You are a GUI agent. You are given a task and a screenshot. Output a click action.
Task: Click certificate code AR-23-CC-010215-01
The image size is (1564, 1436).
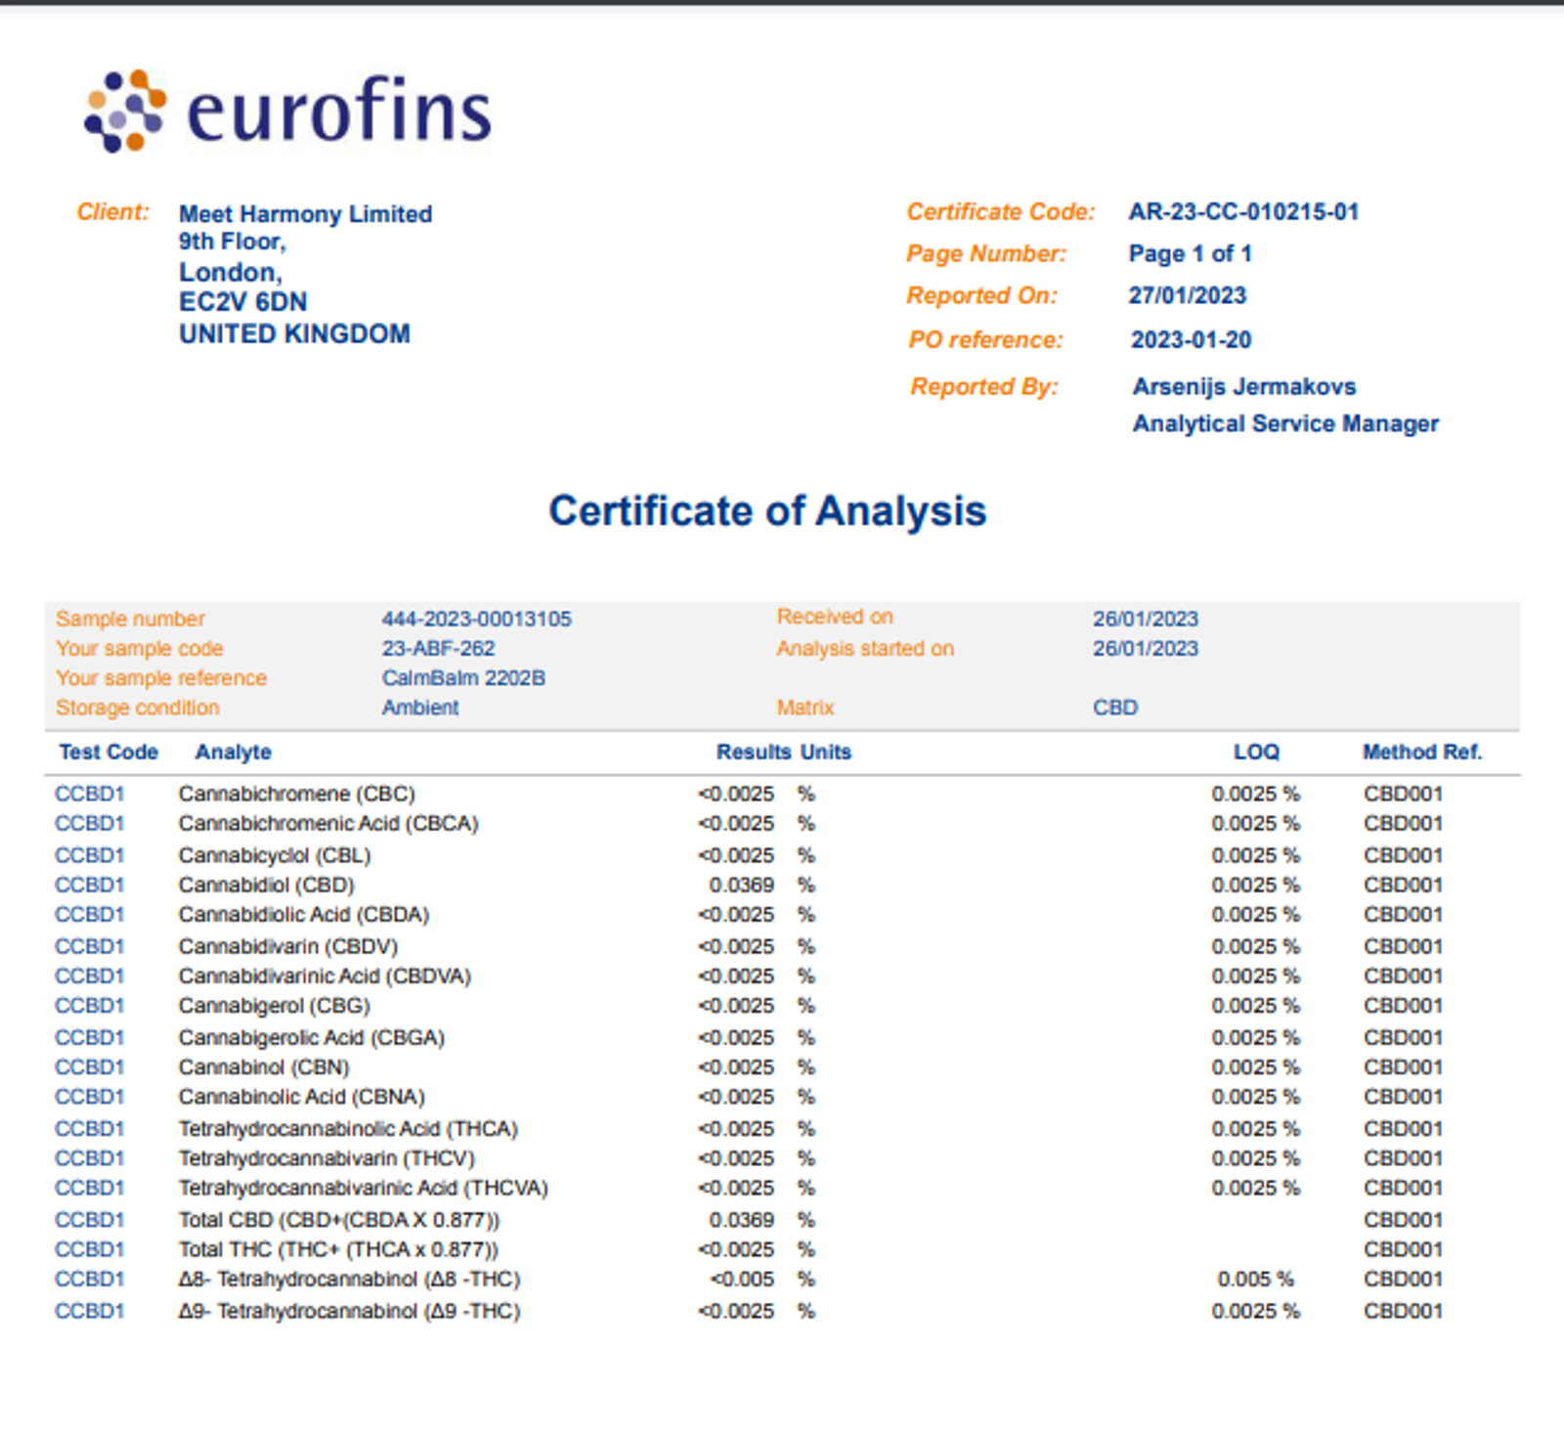[1243, 212]
